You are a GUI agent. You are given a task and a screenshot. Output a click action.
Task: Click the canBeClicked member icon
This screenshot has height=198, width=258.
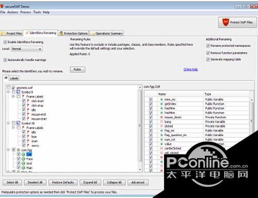[x=162, y=148]
